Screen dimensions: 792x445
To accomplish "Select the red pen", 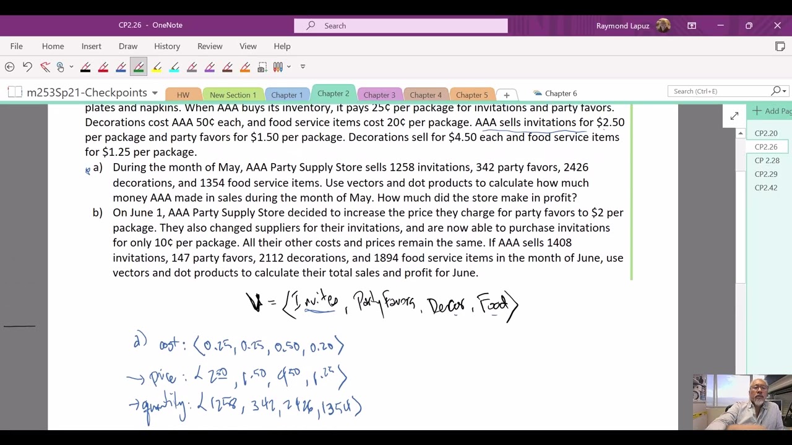I will point(103,67).
